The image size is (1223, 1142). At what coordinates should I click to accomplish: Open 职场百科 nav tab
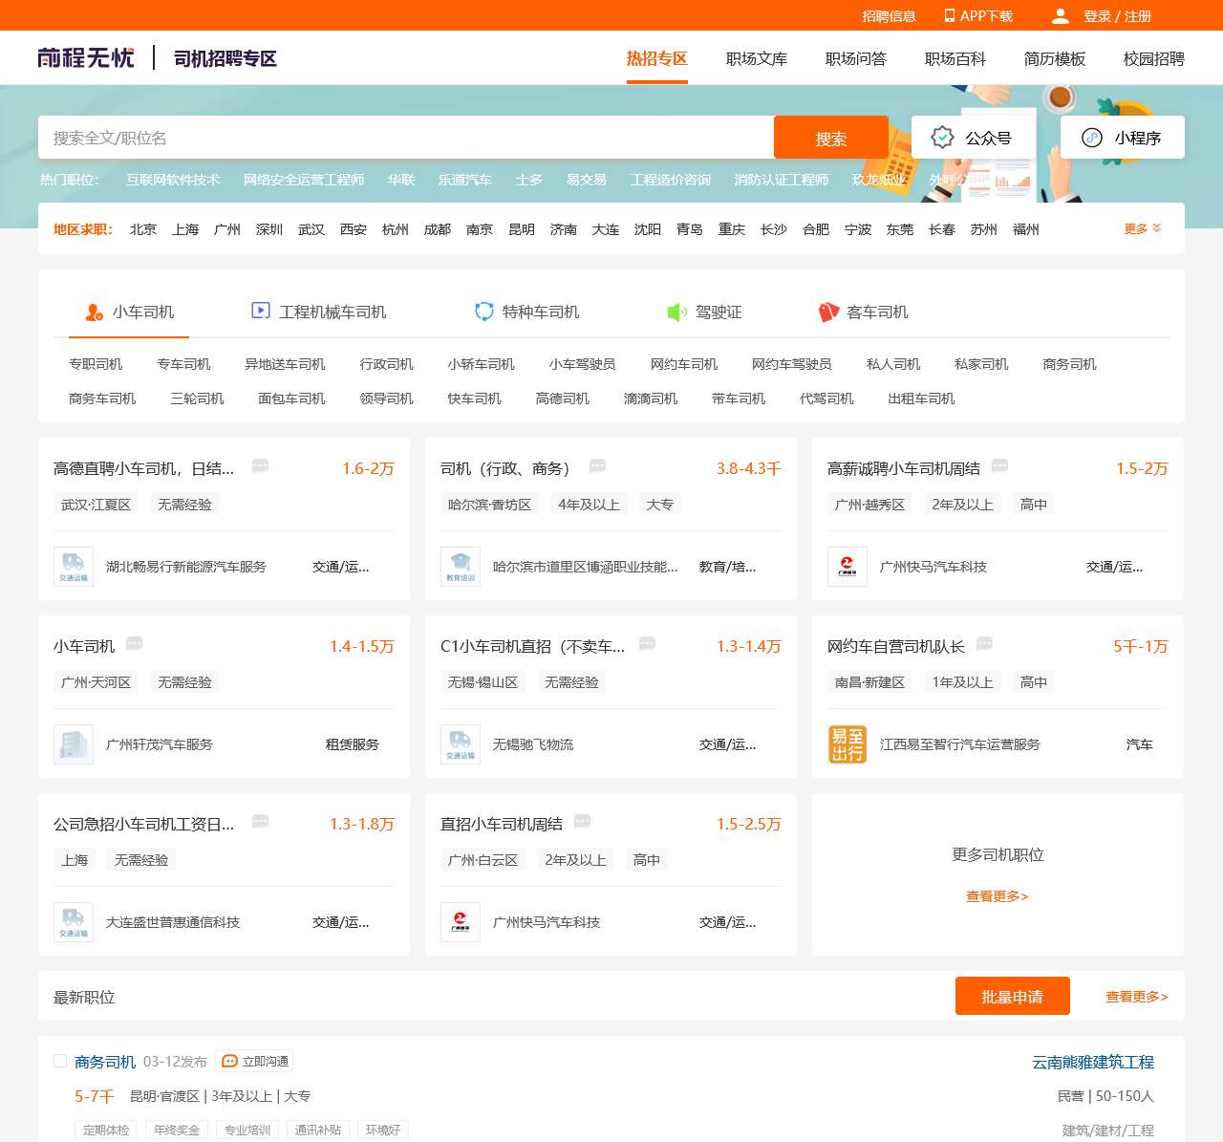click(955, 58)
